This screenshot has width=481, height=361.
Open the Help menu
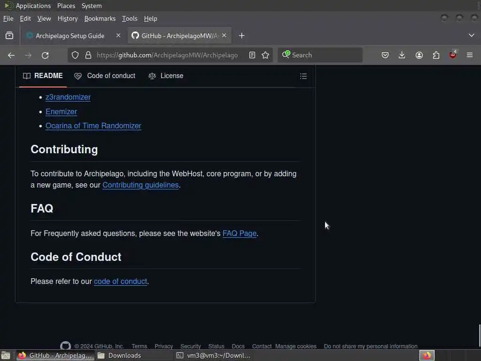coord(151,19)
